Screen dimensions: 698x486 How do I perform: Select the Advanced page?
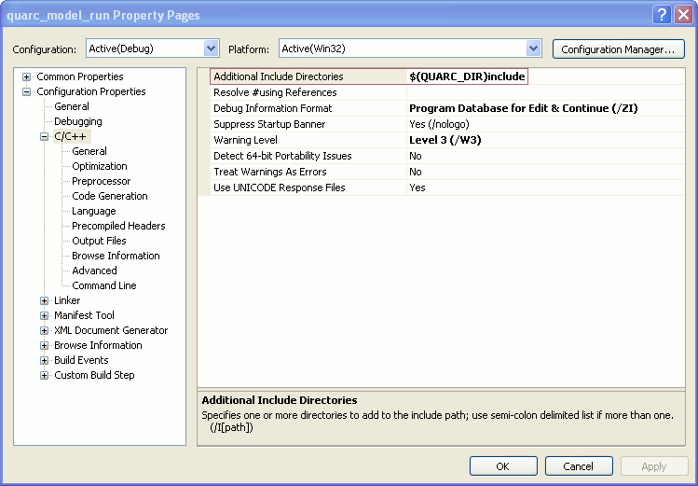tap(94, 271)
